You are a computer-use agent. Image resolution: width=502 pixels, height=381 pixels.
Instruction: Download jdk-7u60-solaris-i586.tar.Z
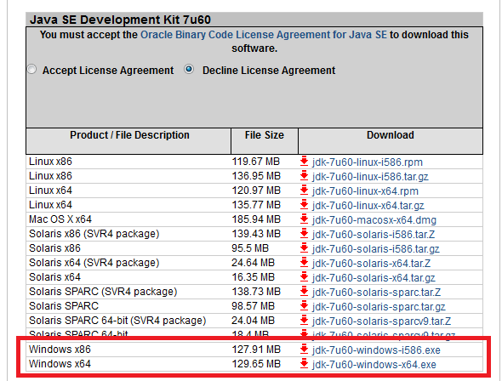374,235
